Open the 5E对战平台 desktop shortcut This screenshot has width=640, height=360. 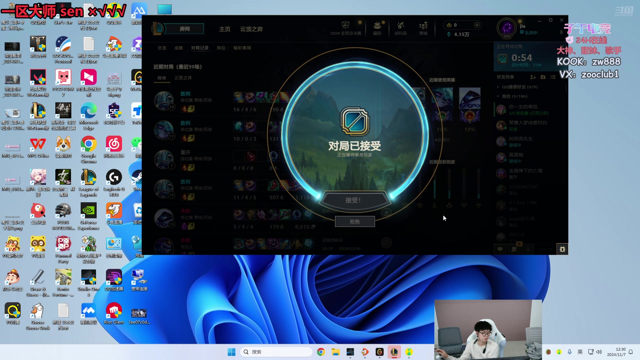(114, 113)
